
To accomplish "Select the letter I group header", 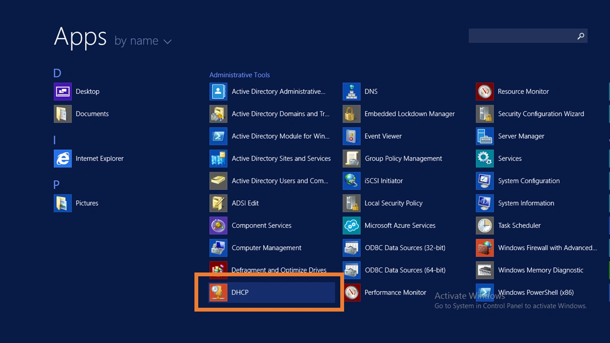I will pyautogui.click(x=54, y=140).
